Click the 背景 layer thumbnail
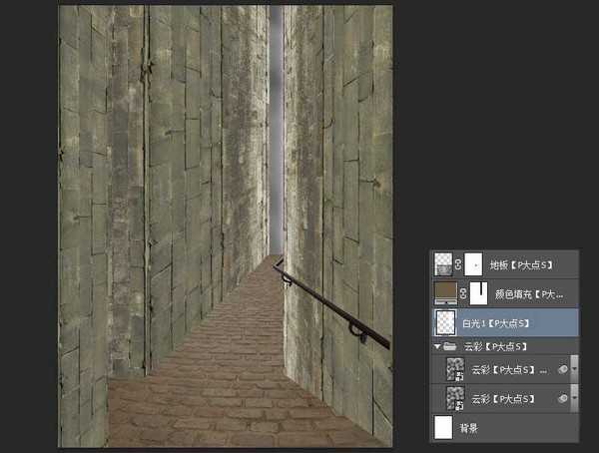 444,427
